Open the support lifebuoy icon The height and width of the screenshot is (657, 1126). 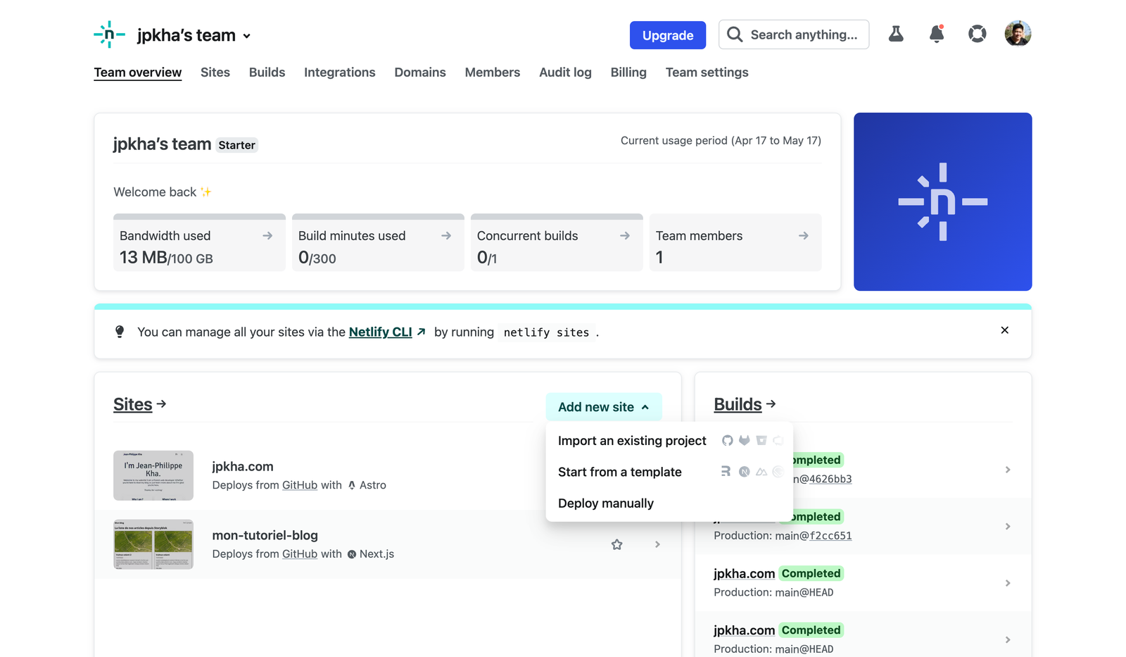click(x=977, y=34)
